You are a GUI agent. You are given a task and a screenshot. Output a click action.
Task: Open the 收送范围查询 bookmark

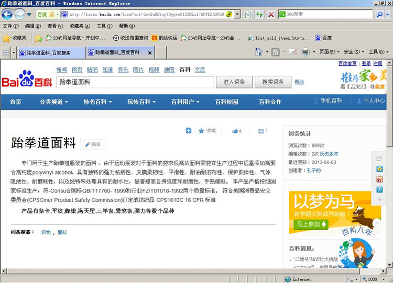tap(130, 38)
